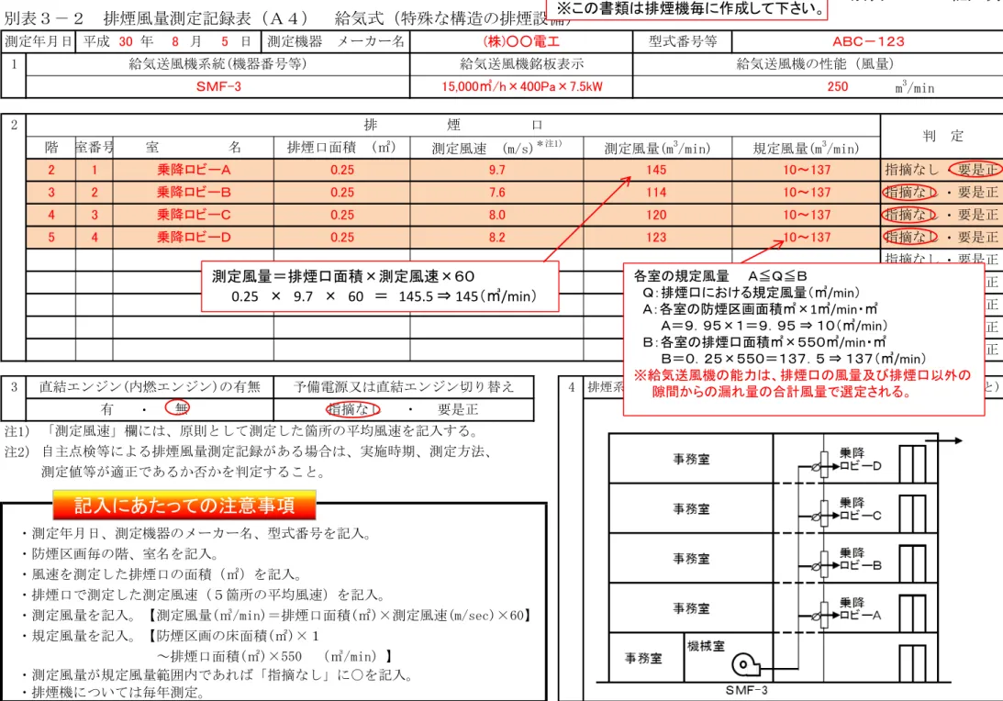Click the 排煙口面積(㎡) column header
This screenshot has width=1003, height=701.
[x=341, y=148]
